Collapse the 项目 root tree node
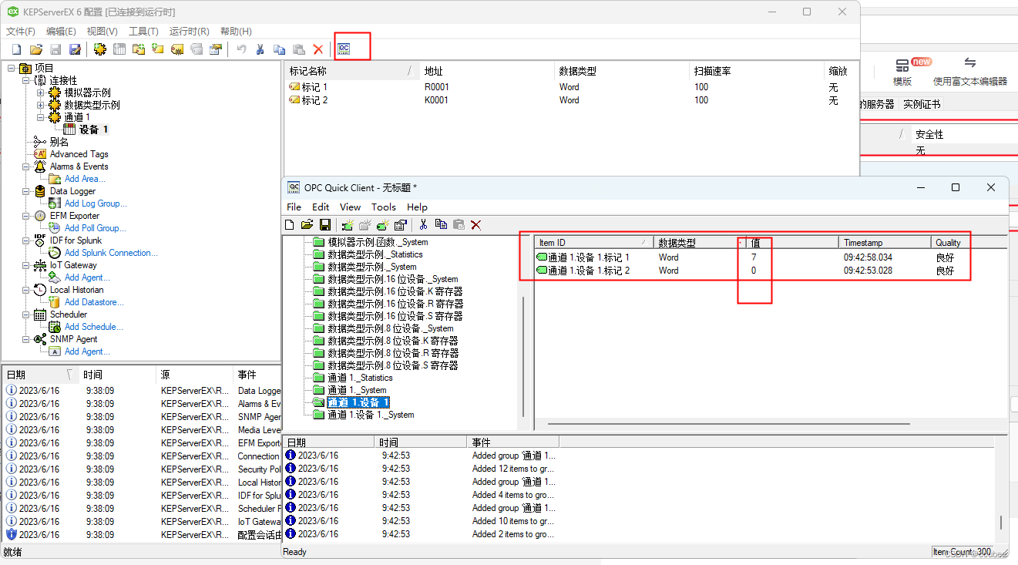 11,68
